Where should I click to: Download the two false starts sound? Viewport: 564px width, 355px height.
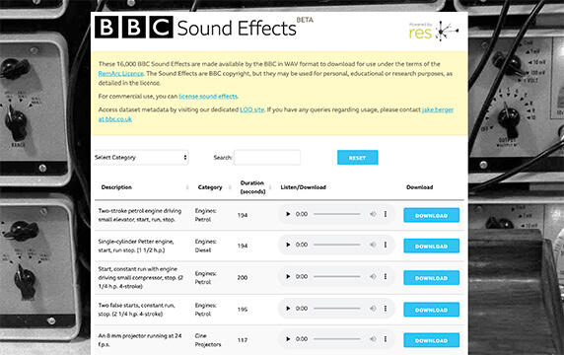click(x=431, y=310)
